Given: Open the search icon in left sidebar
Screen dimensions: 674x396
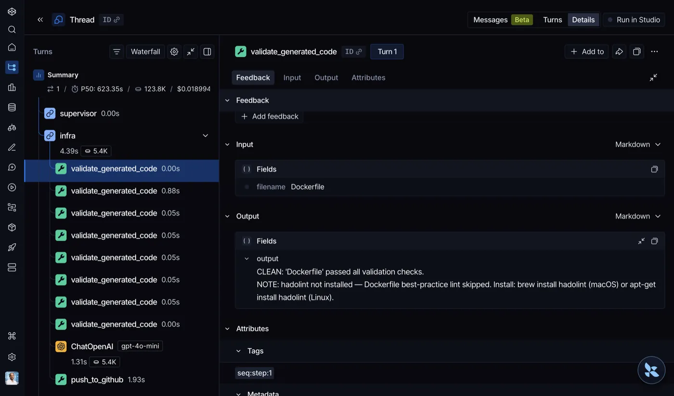Looking at the screenshot, I should pos(12,30).
